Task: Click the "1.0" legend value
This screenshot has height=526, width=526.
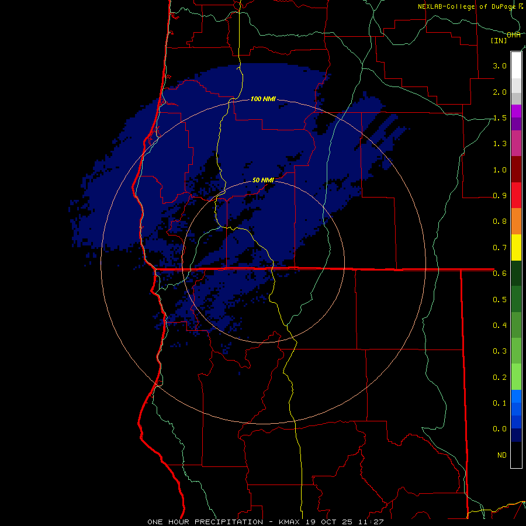Action: (x=500, y=169)
